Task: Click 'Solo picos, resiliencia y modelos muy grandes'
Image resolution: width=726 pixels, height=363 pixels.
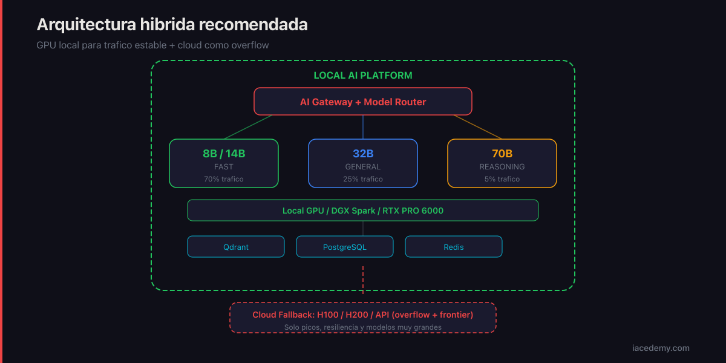Action: click(x=363, y=327)
